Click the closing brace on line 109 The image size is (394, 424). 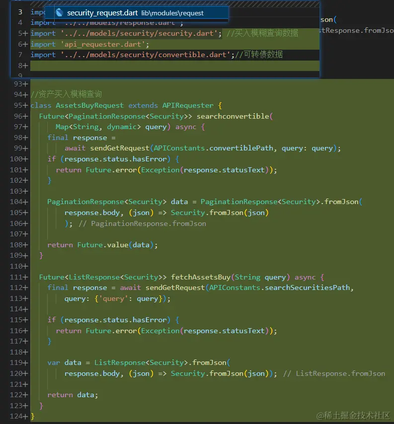pyautogui.click(x=41, y=255)
